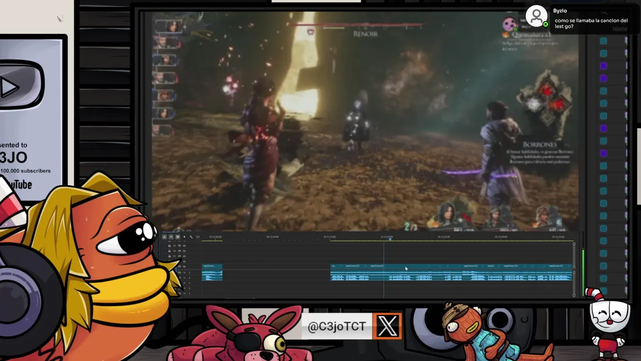Solo audio track A3 with S button
641x361 pixels.
click(189, 283)
